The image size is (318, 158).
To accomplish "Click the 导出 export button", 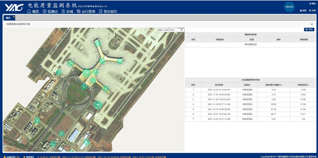I will [x=309, y=30].
